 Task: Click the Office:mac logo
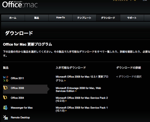pyautogui.click(x=20, y=4)
